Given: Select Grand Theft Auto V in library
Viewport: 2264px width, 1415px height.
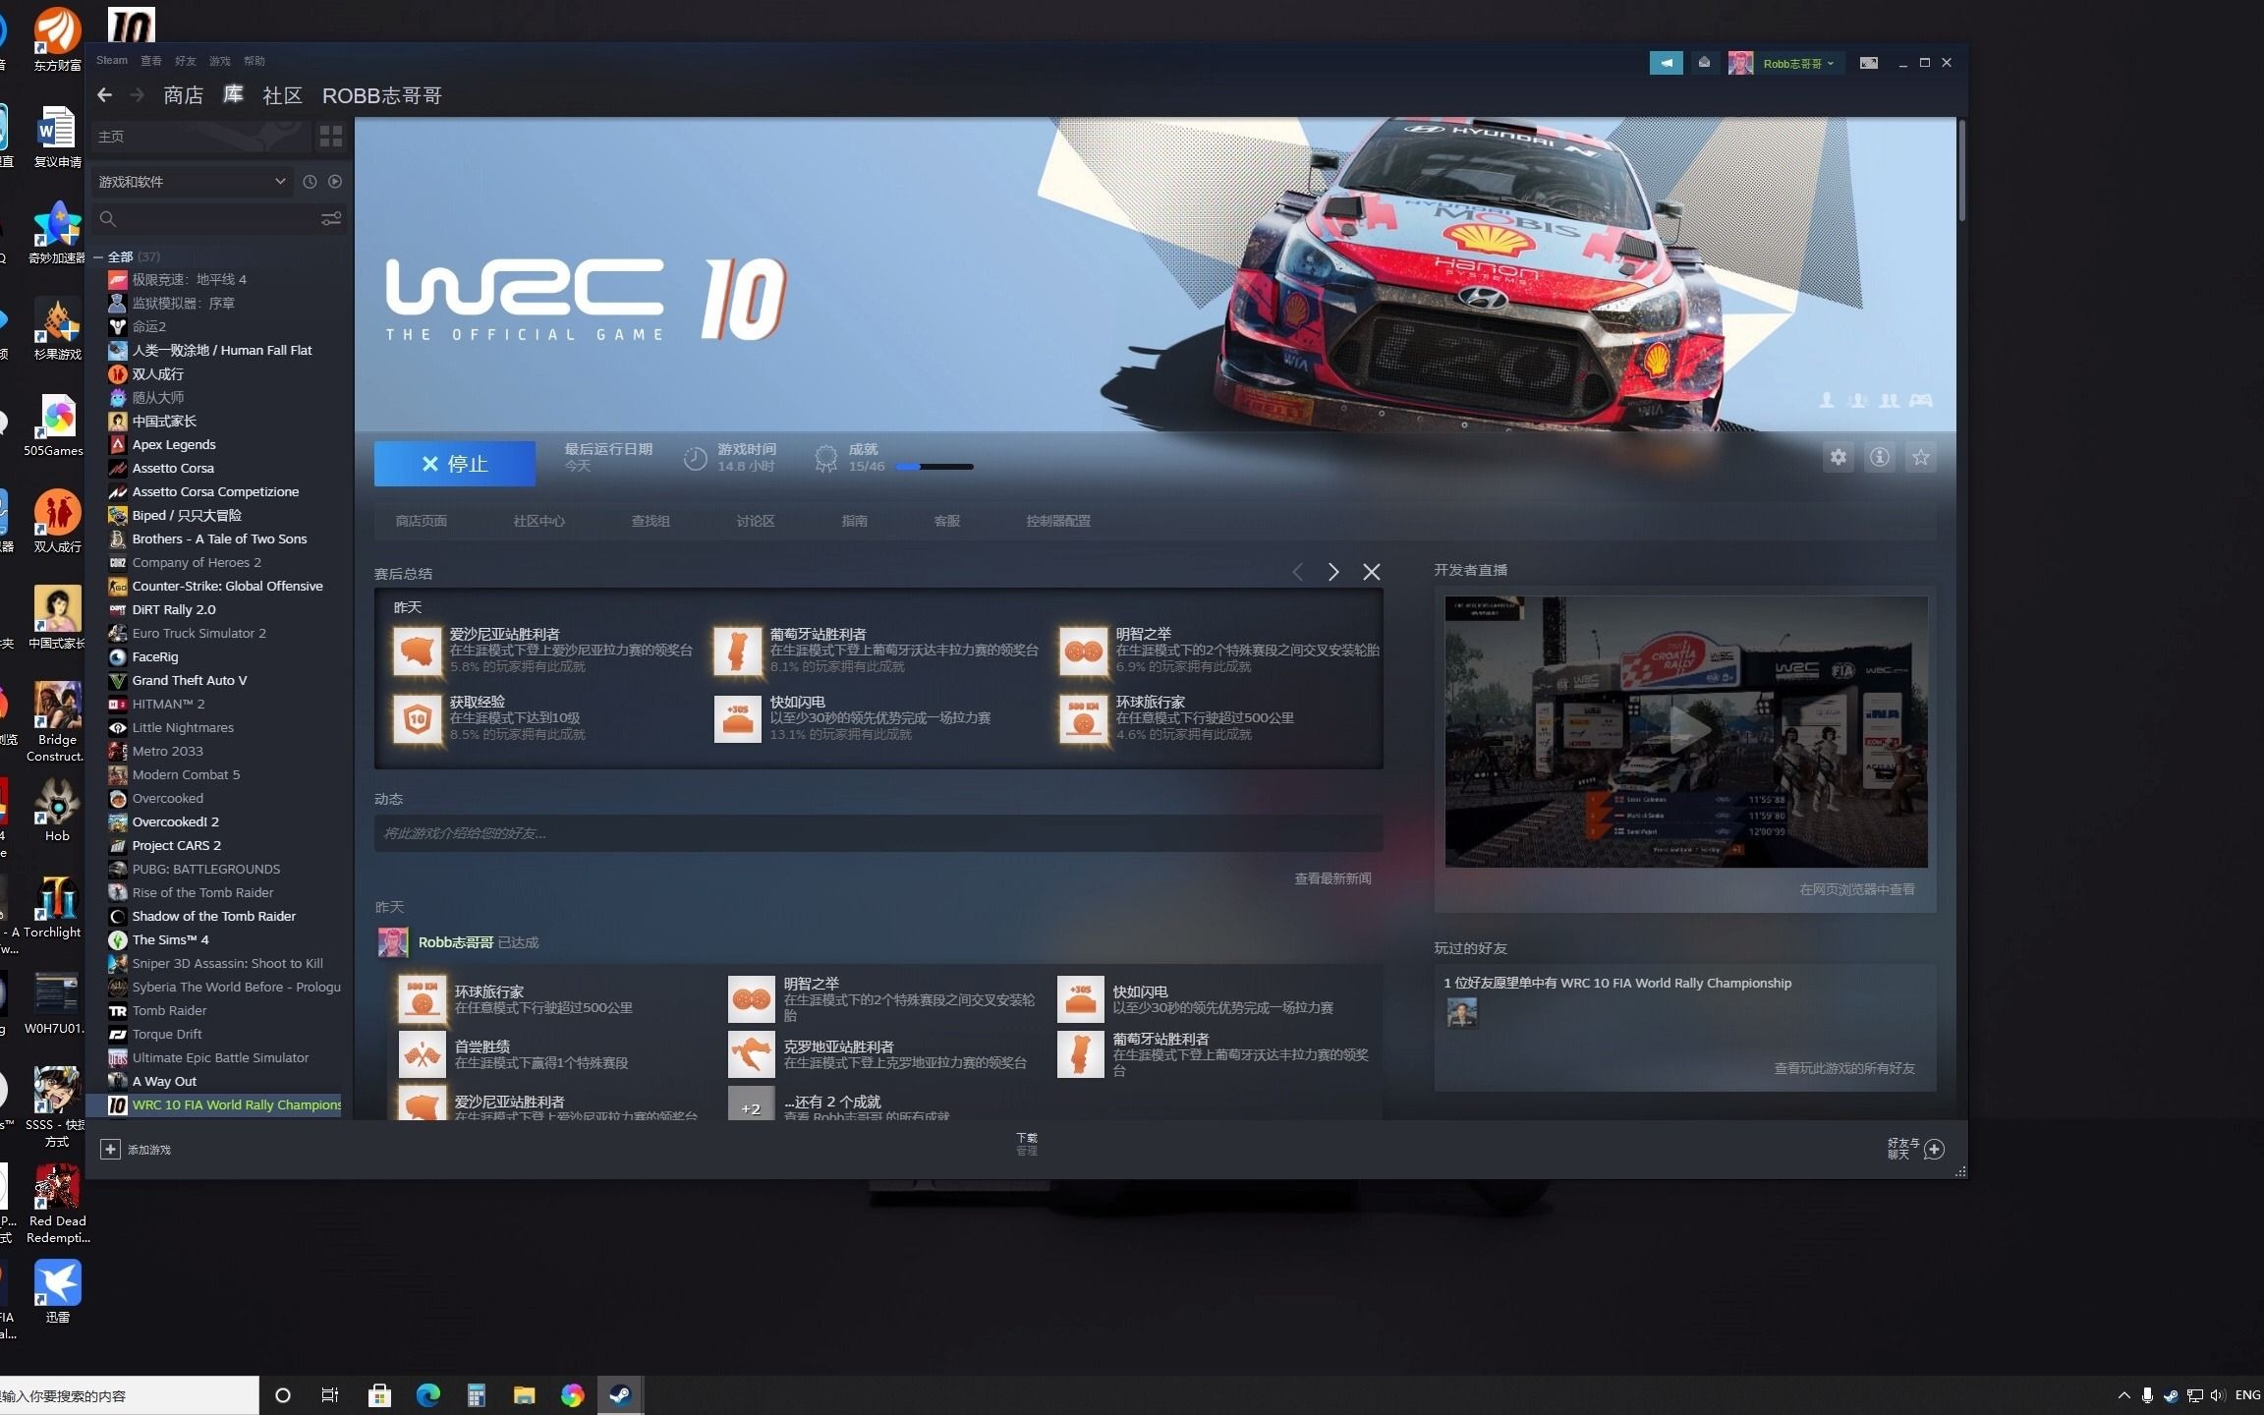Looking at the screenshot, I should coord(190,680).
